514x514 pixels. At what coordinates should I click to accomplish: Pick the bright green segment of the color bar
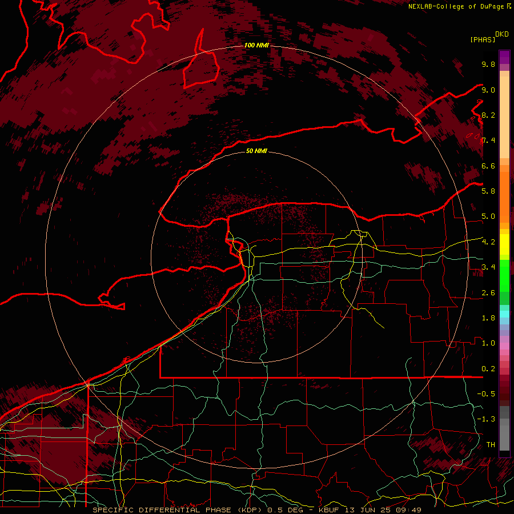click(x=504, y=275)
